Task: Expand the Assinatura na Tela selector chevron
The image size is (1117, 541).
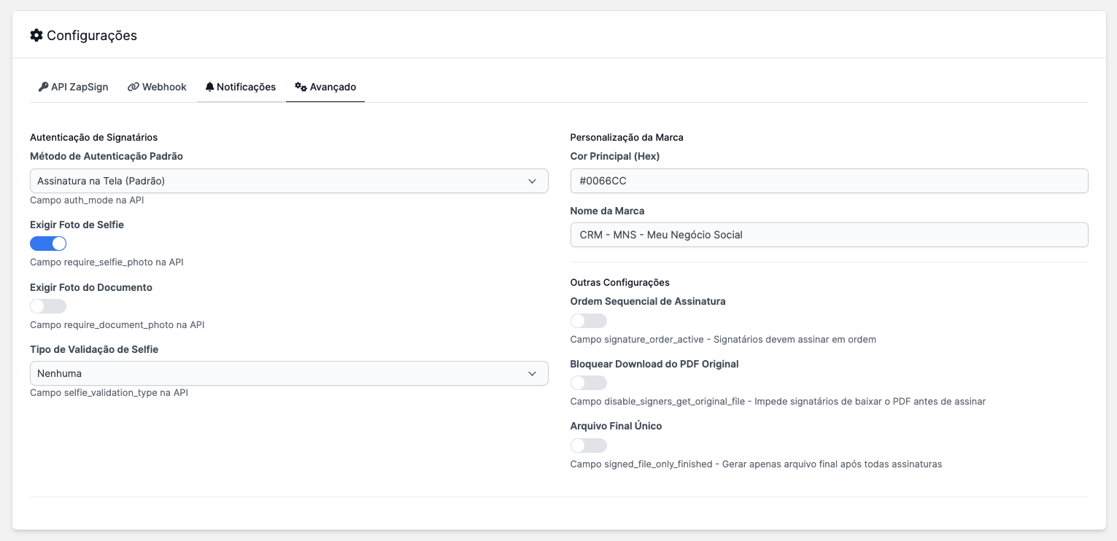Action: pyautogui.click(x=533, y=180)
